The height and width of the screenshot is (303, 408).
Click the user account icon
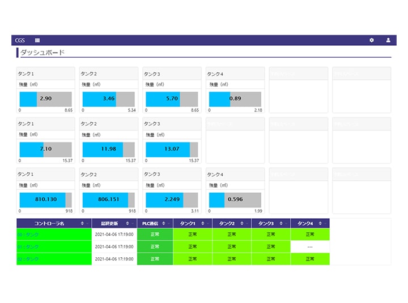(388, 40)
